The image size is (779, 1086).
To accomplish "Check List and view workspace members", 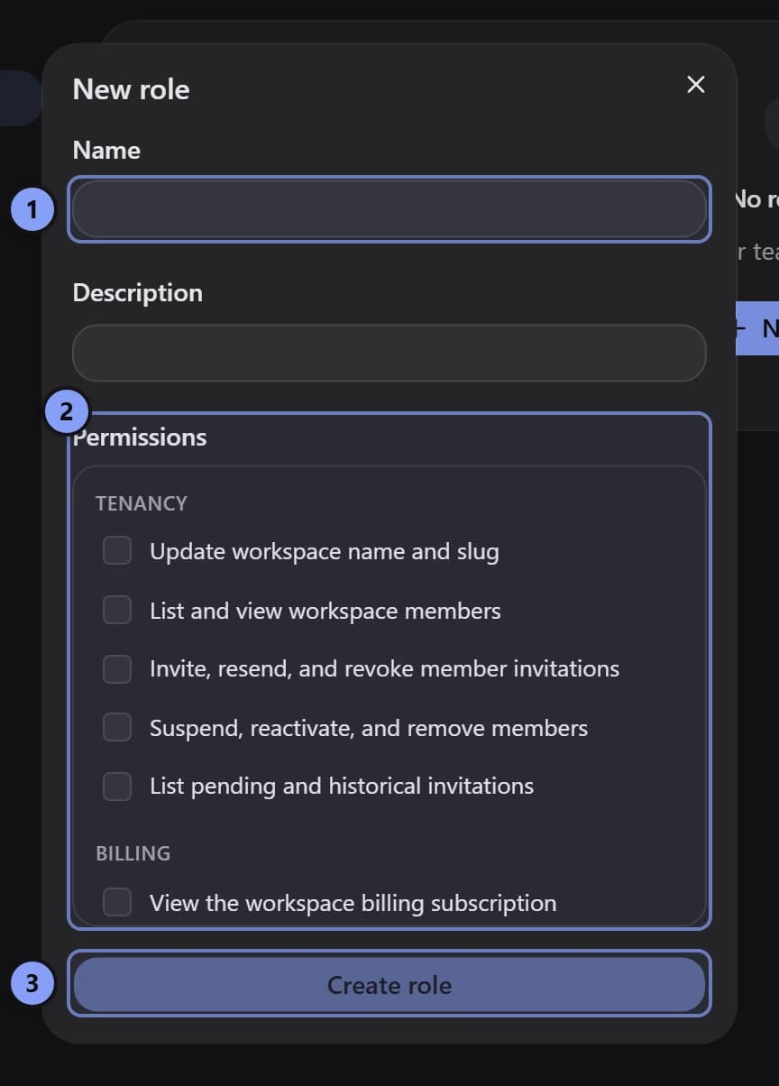I will [x=117, y=610].
